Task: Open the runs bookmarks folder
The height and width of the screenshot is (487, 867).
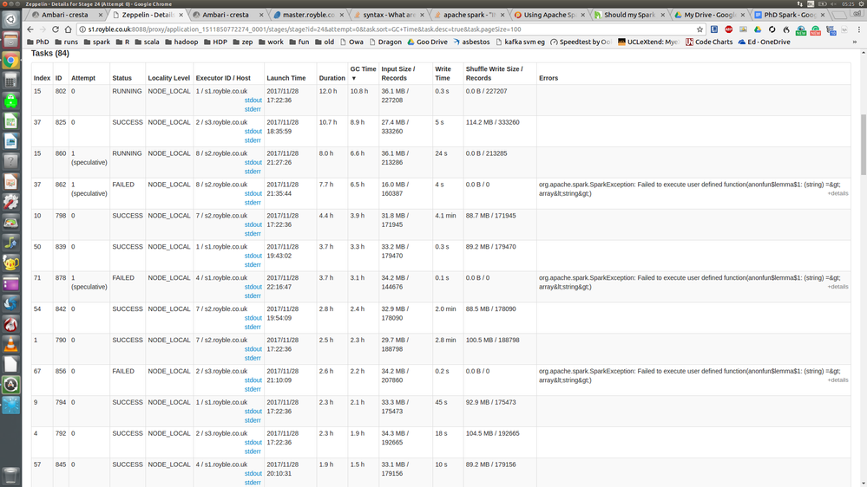Action: 66,42
